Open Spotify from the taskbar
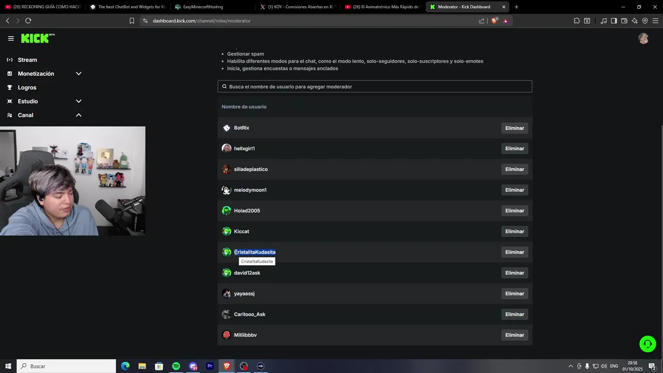The width and height of the screenshot is (663, 373). (x=176, y=366)
